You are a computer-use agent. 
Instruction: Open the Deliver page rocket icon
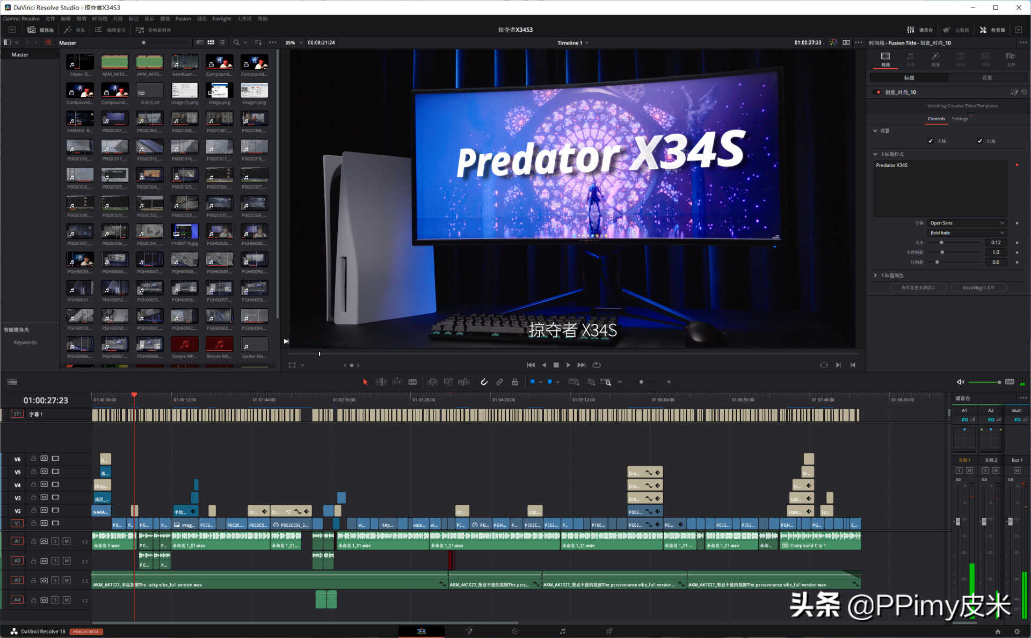pos(609,631)
